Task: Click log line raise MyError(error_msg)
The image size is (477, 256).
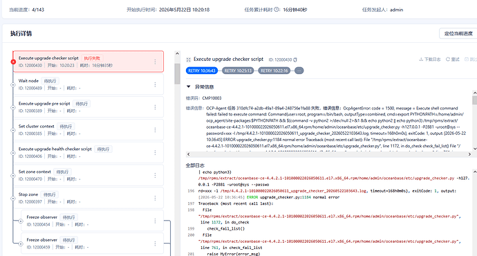Action: tap(234, 254)
